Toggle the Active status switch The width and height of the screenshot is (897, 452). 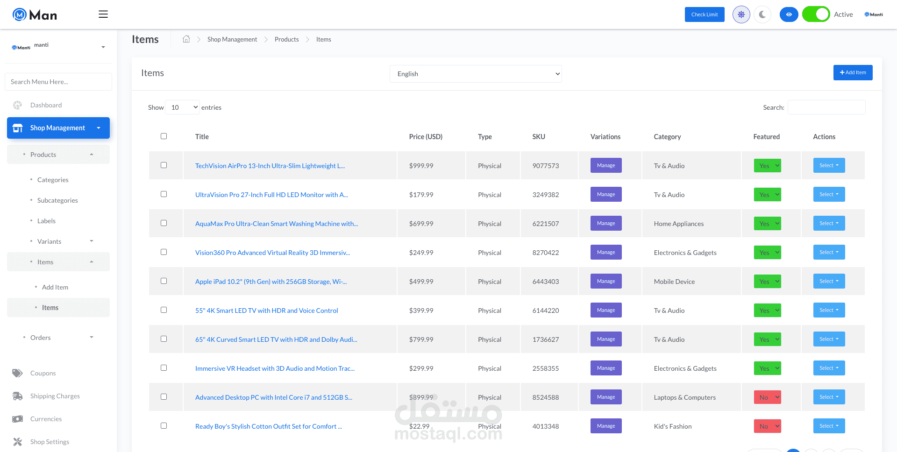click(x=816, y=14)
